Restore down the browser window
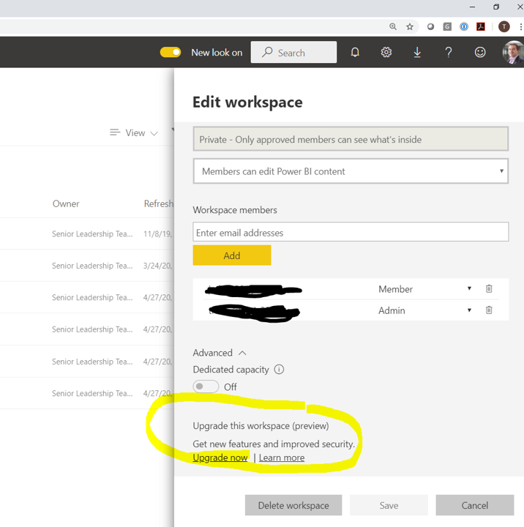The width and height of the screenshot is (524, 527). coord(496,7)
